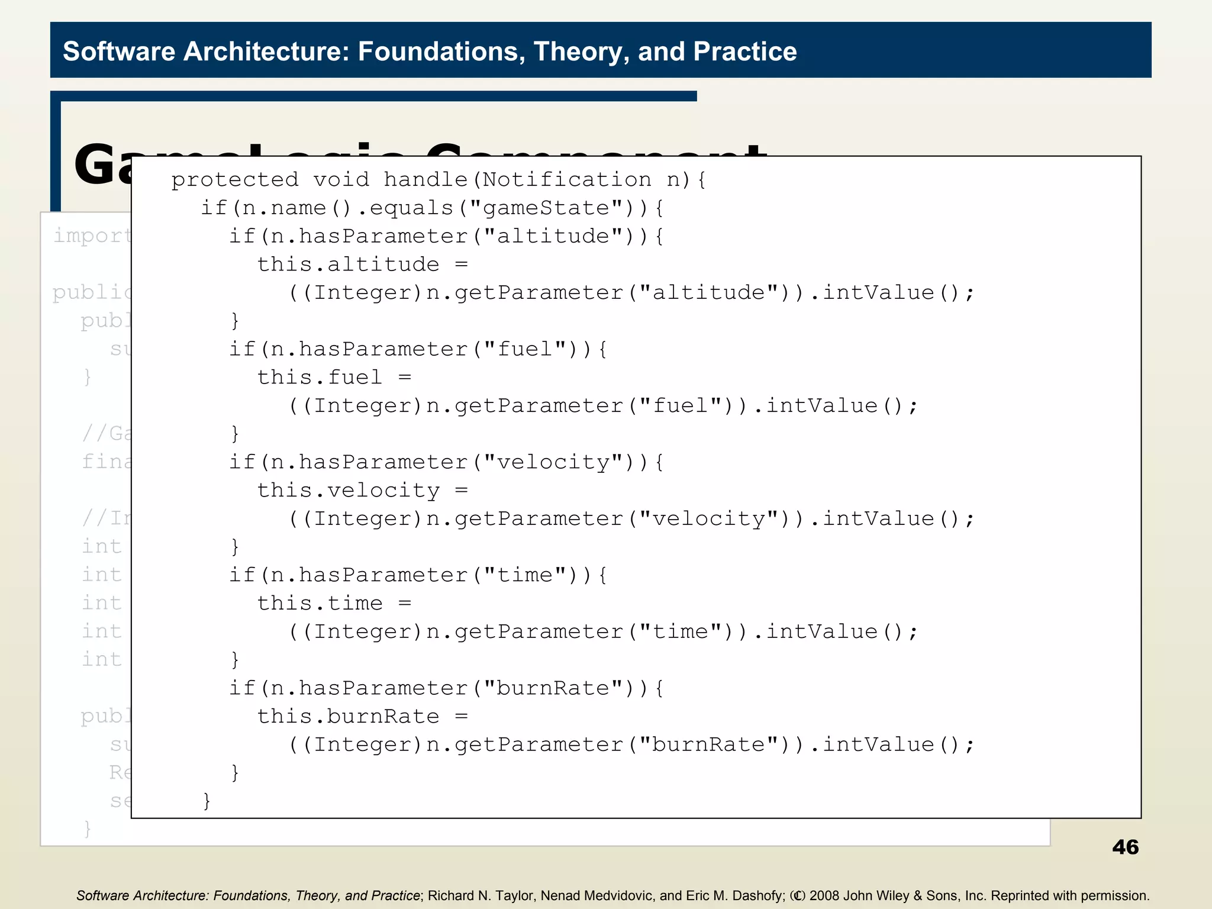Click the 'this.velocity =' assignment line
Screen dimensions: 1212x909
click(x=362, y=491)
